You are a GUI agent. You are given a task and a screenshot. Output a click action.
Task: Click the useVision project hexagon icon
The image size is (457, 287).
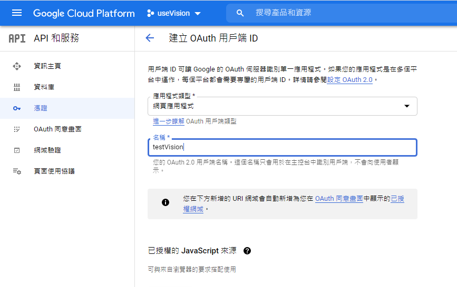[x=150, y=13]
